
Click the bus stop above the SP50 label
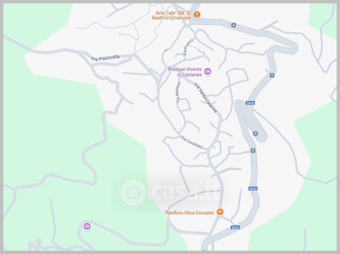click(x=272, y=75)
